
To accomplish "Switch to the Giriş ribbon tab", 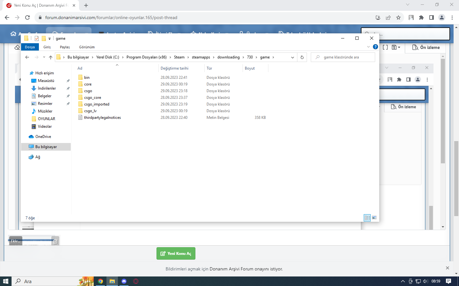I will (47, 47).
